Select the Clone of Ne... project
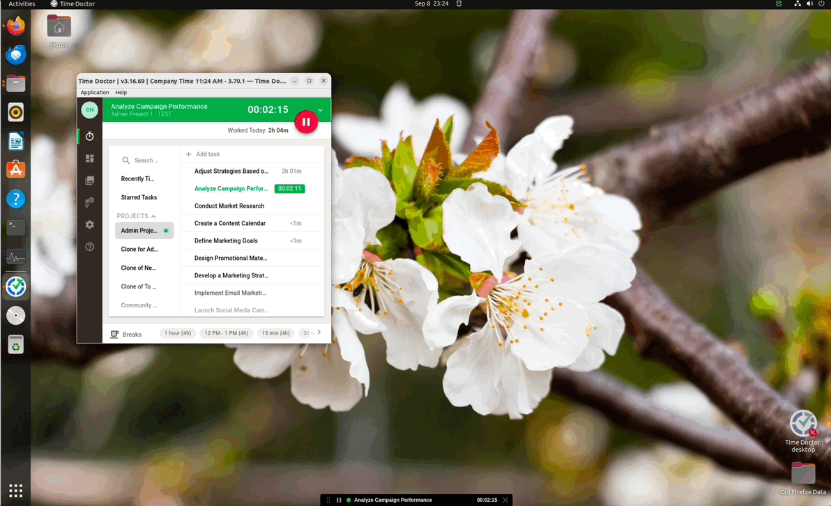This screenshot has width=831, height=506. 138,268
